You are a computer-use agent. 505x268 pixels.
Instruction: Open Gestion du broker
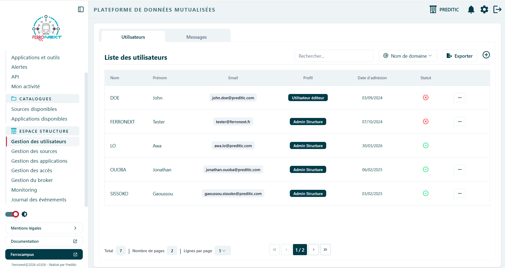pyautogui.click(x=32, y=180)
